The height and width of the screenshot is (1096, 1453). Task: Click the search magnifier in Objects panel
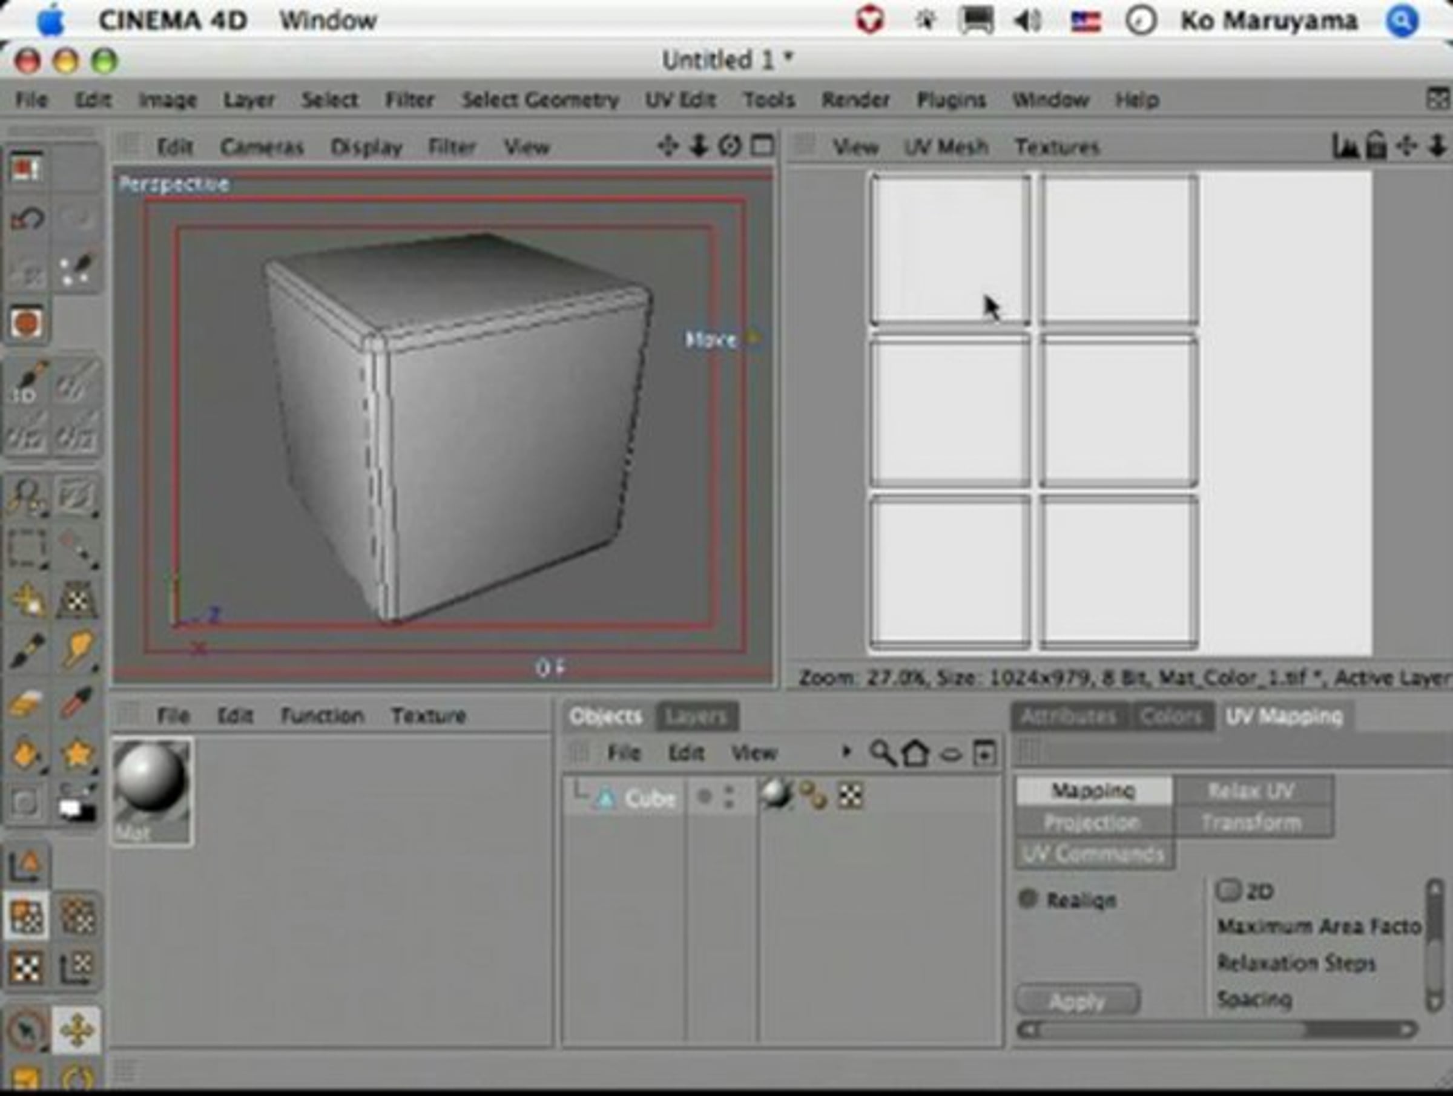pos(881,753)
